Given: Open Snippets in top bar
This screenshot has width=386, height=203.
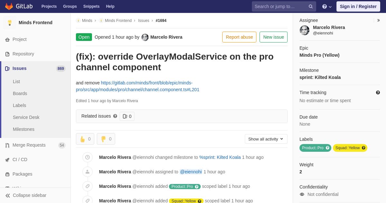Looking at the screenshot, I should click(x=91, y=6).
